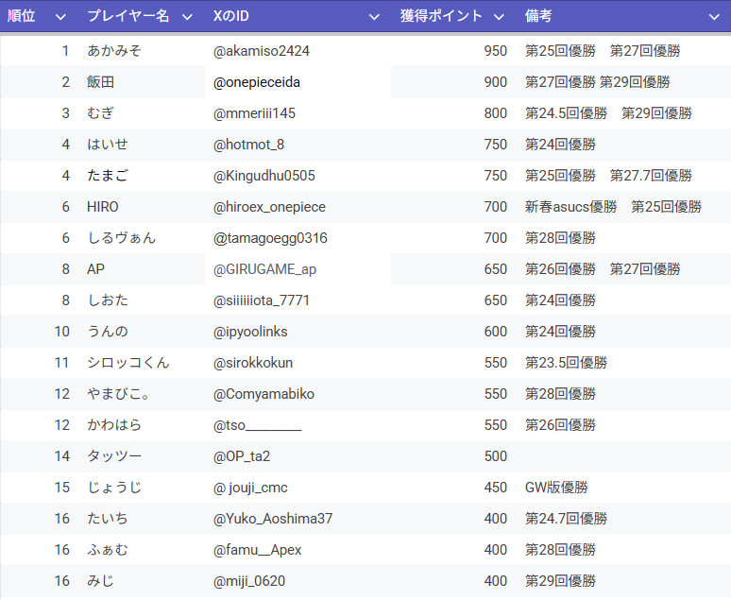The width and height of the screenshot is (731, 600).
Task: Select player name たまご
Action: (x=108, y=176)
